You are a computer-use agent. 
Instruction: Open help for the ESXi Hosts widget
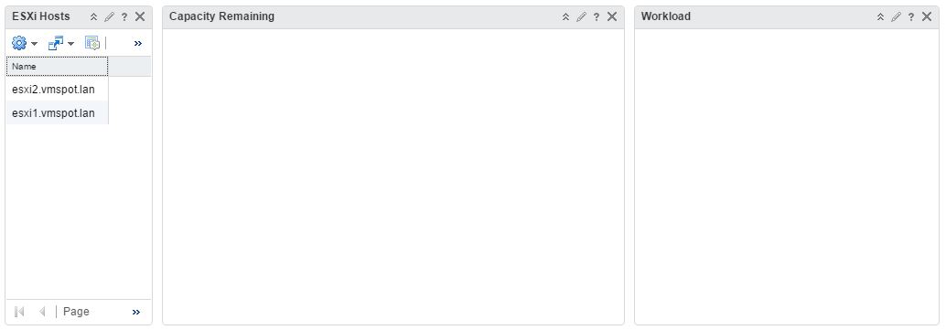pyautogui.click(x=124, y=16)
